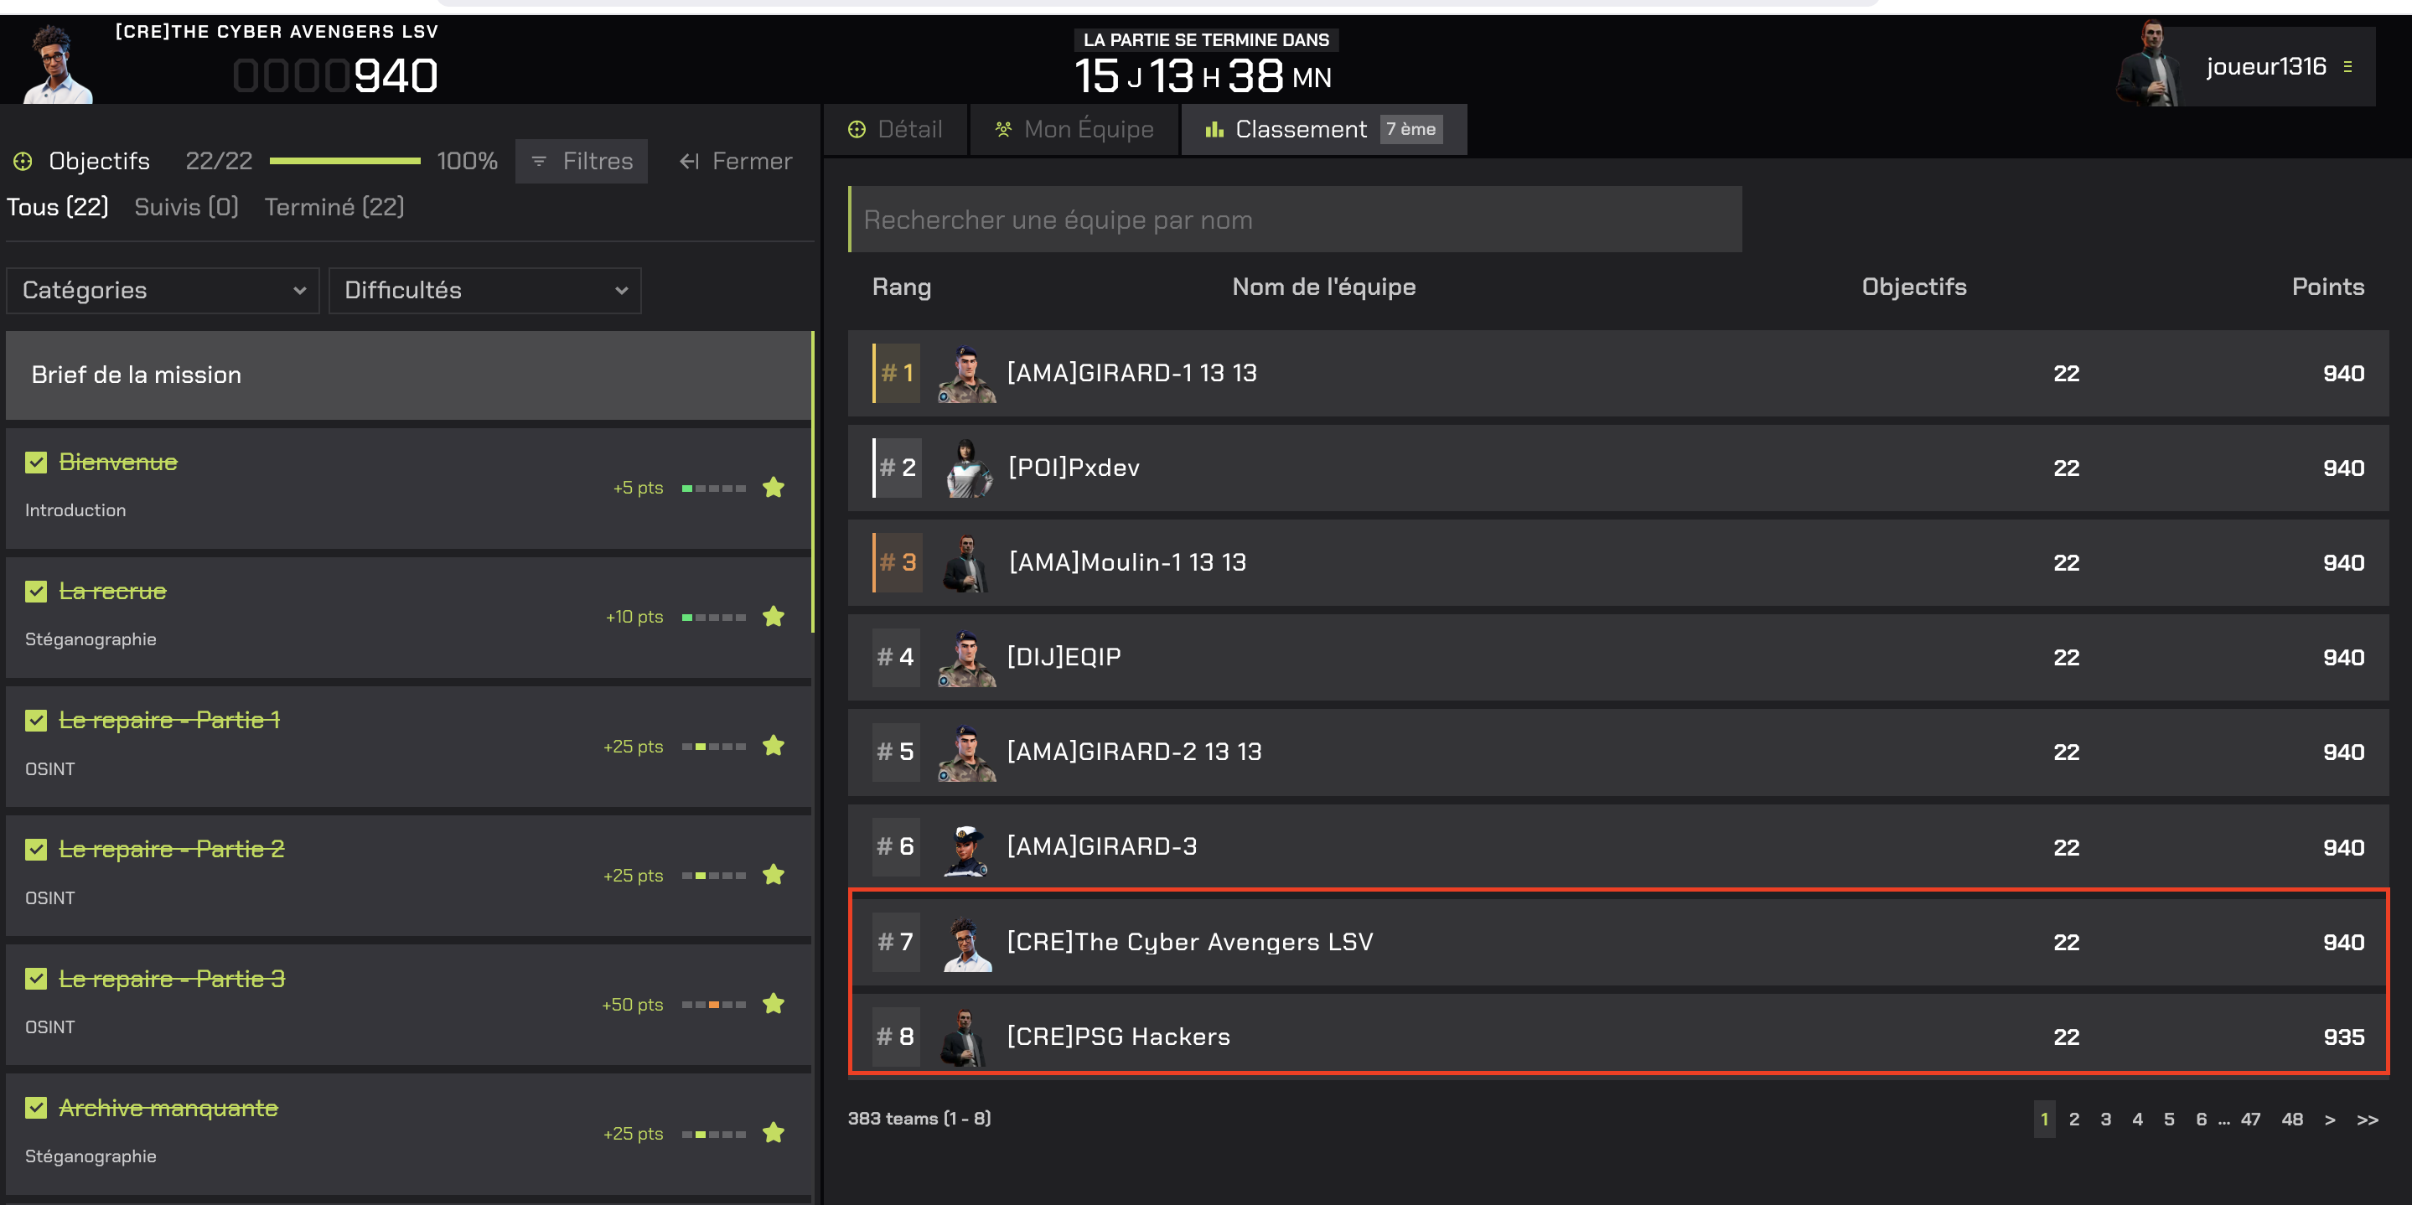This screenshot has height=1205, width=2412.
Task: Switch to the Mon Équipe tab
Action: pos(1074,129)
